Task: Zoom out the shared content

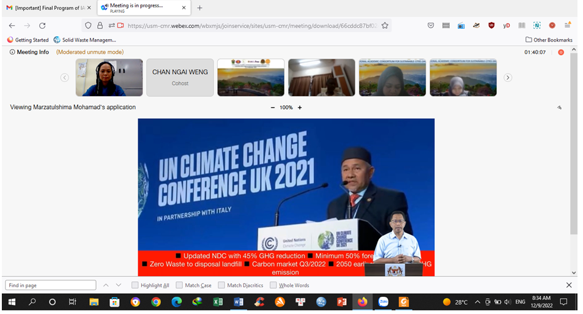Action: pyautogui.click(x=273, y=108)
